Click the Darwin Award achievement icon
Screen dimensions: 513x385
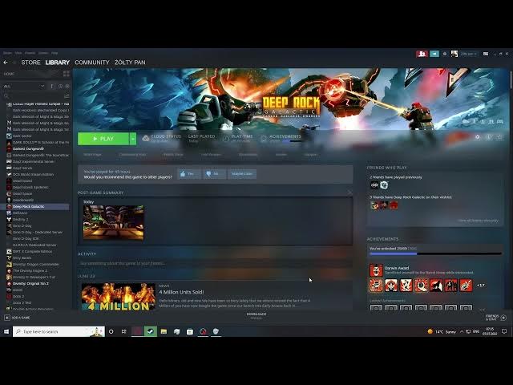point(376,270)
